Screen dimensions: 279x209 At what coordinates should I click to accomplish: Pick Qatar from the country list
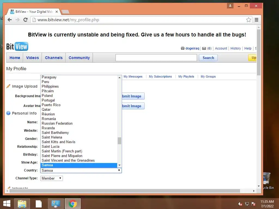[79, 109]
